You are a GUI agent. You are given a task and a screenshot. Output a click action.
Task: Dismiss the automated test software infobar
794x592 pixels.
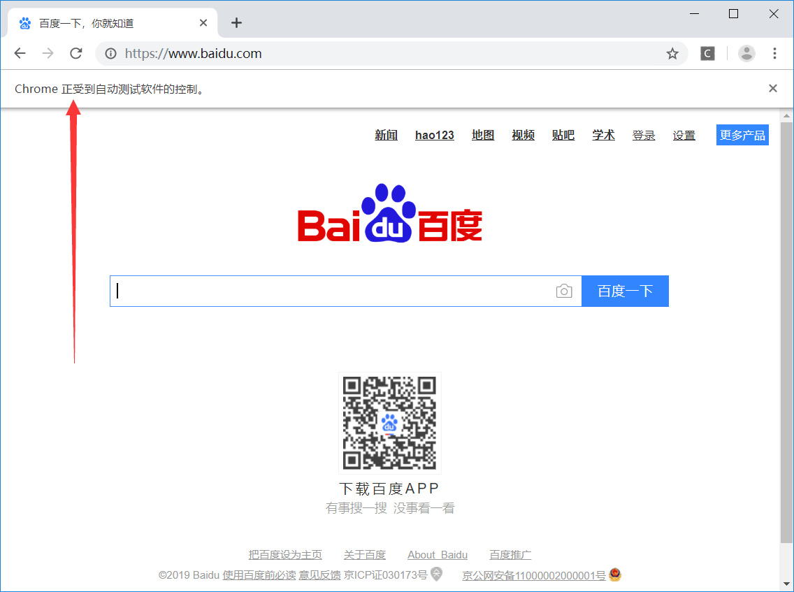tap(772, 89)
